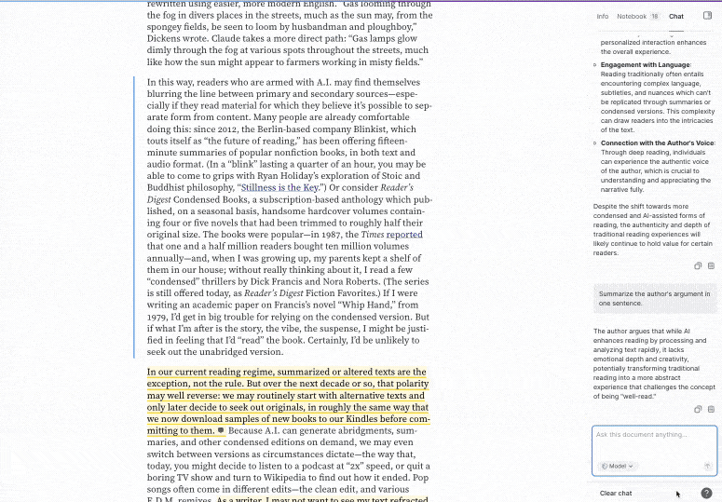Click the highlighted "In our current reading regime" passage
Viewport: 722px width, 502px height.
(x=288, y=401)
